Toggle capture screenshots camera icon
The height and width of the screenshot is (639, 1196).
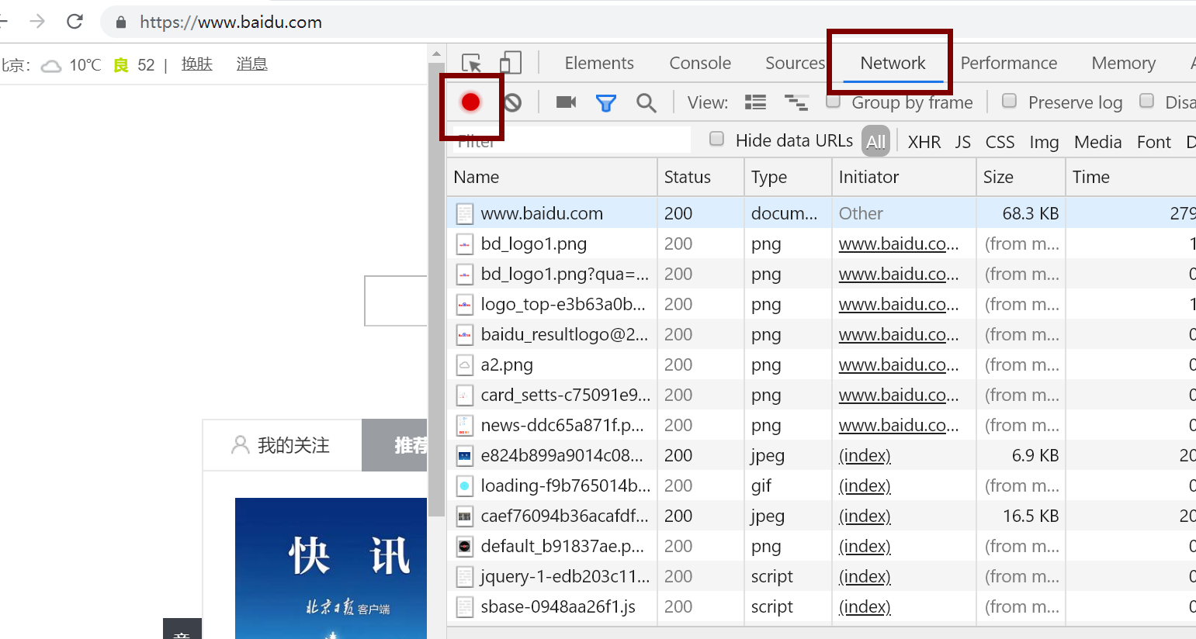click(567, 102)
